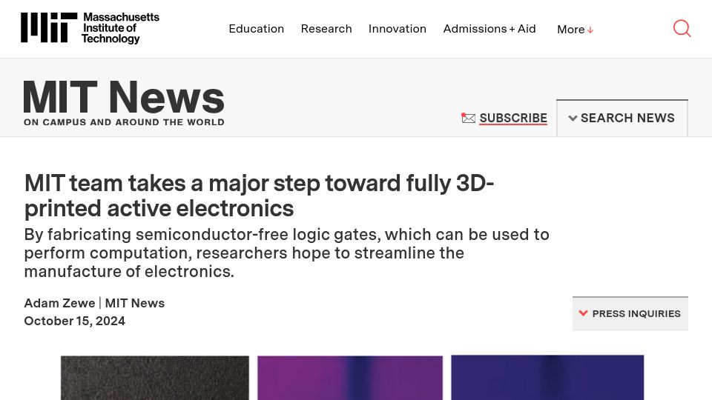
Task: Click the subheading about semiconductor-free logic gates
Action: coord(286,253)
